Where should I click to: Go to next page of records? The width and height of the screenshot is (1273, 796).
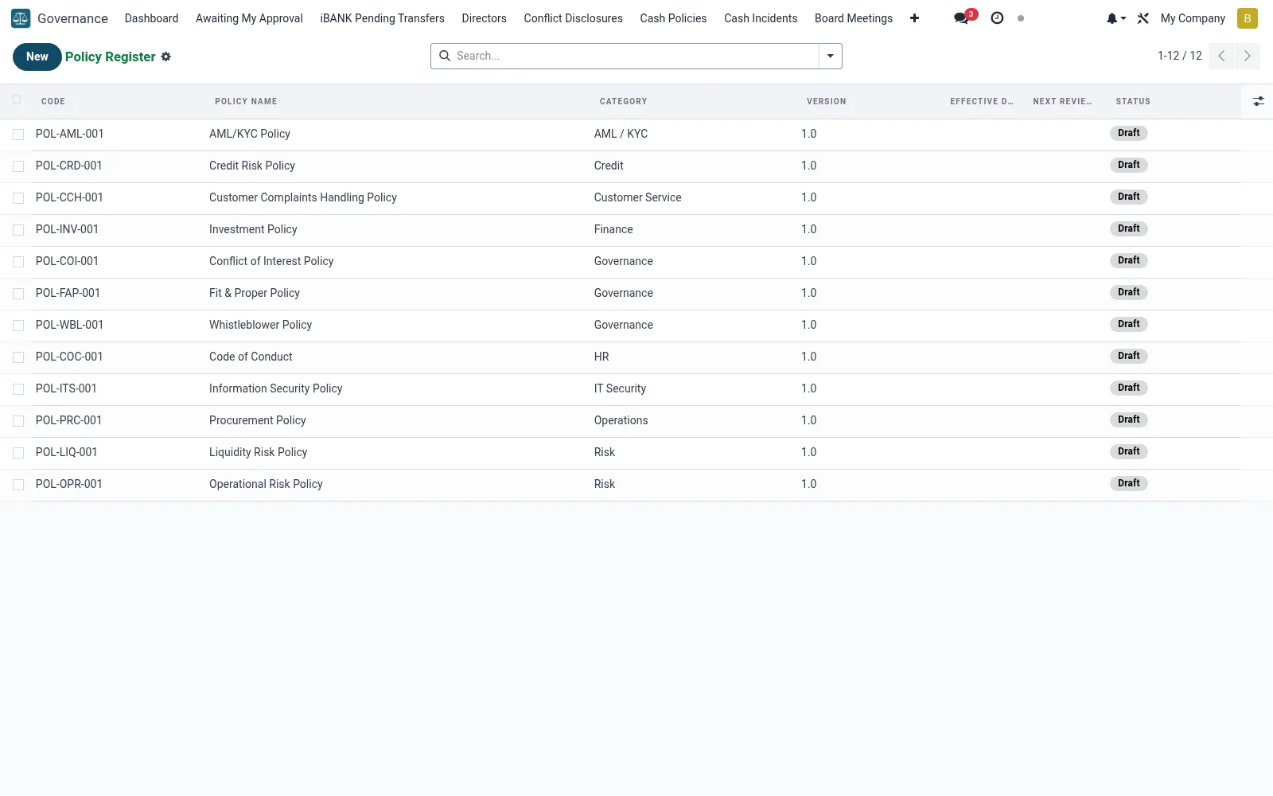click(x=1247, y=56)
